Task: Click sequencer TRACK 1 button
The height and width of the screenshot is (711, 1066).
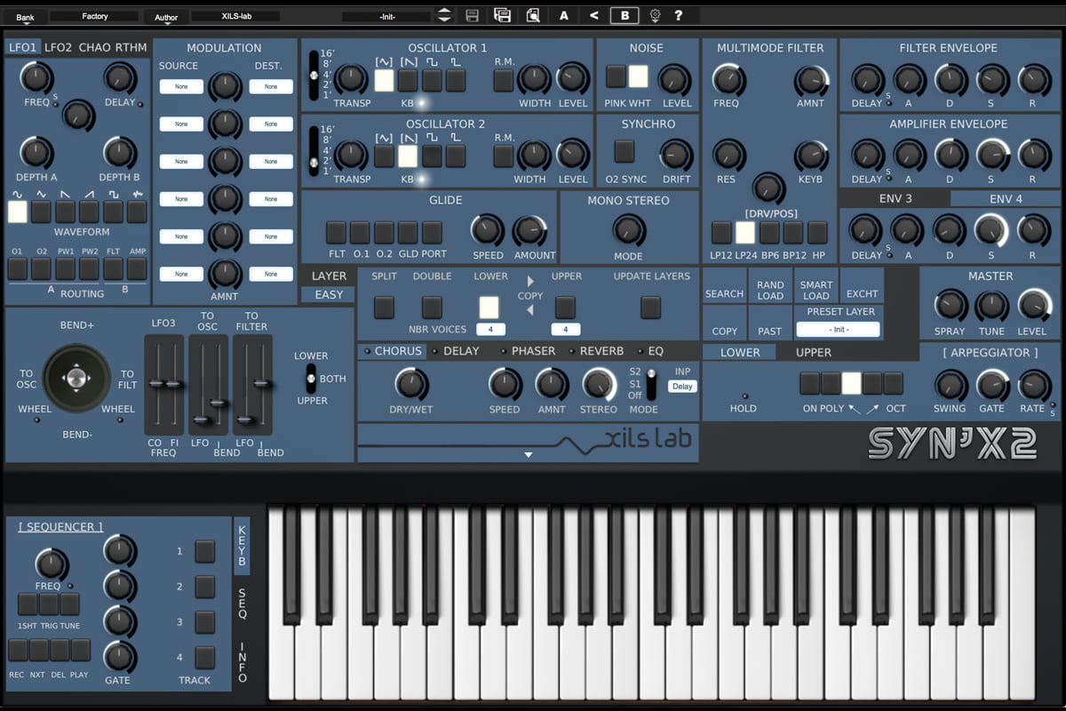Action: tap(205, 552)
